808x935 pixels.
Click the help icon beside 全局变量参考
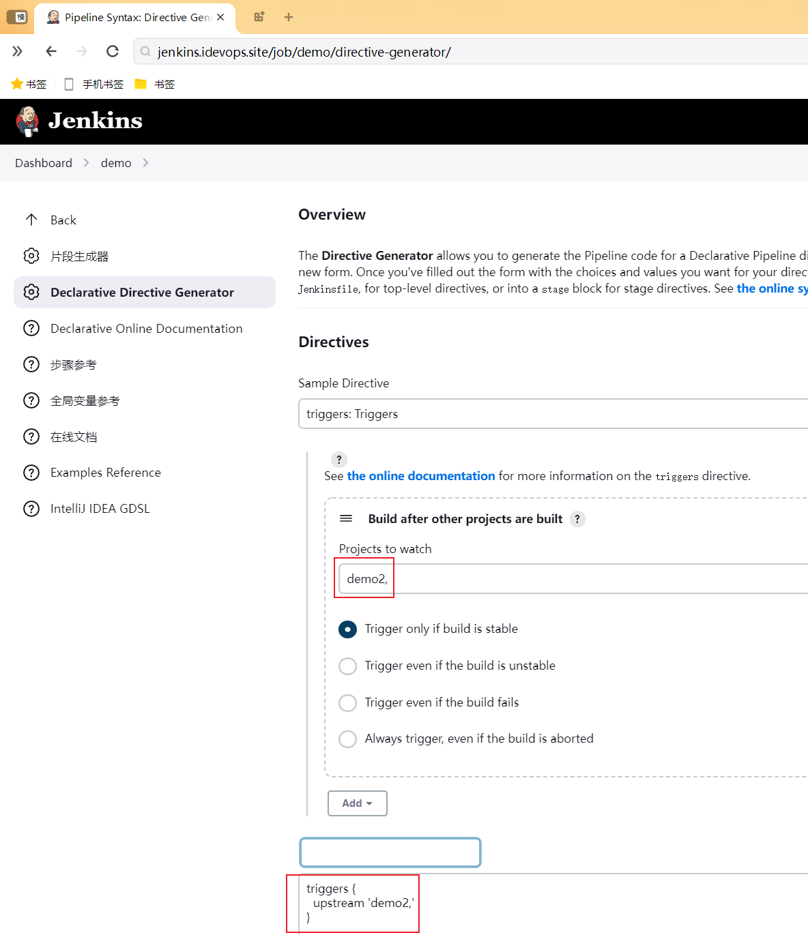[31, 400]
